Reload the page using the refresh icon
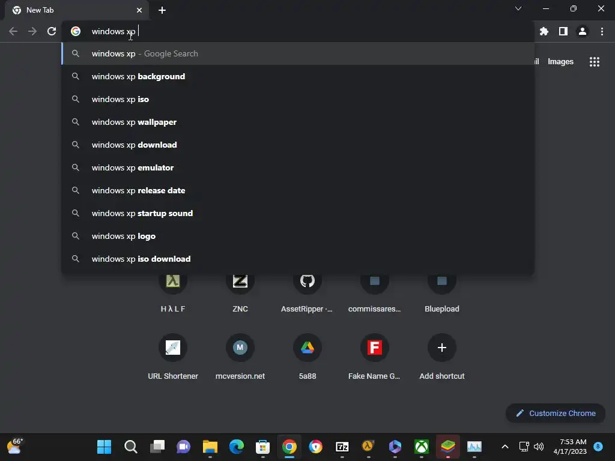 tap(52, 31)
